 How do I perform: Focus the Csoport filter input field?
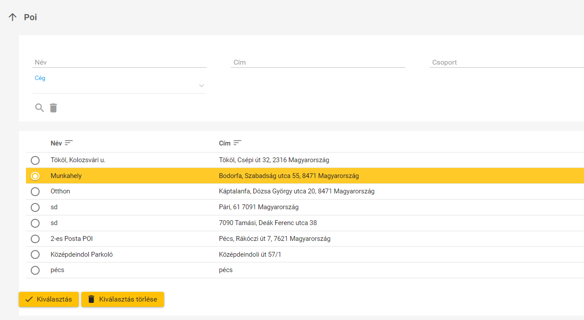(x=506, y=62)
